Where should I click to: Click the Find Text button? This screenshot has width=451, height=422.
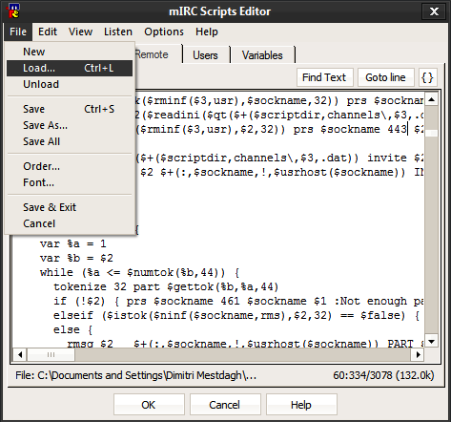pos(325,77)
